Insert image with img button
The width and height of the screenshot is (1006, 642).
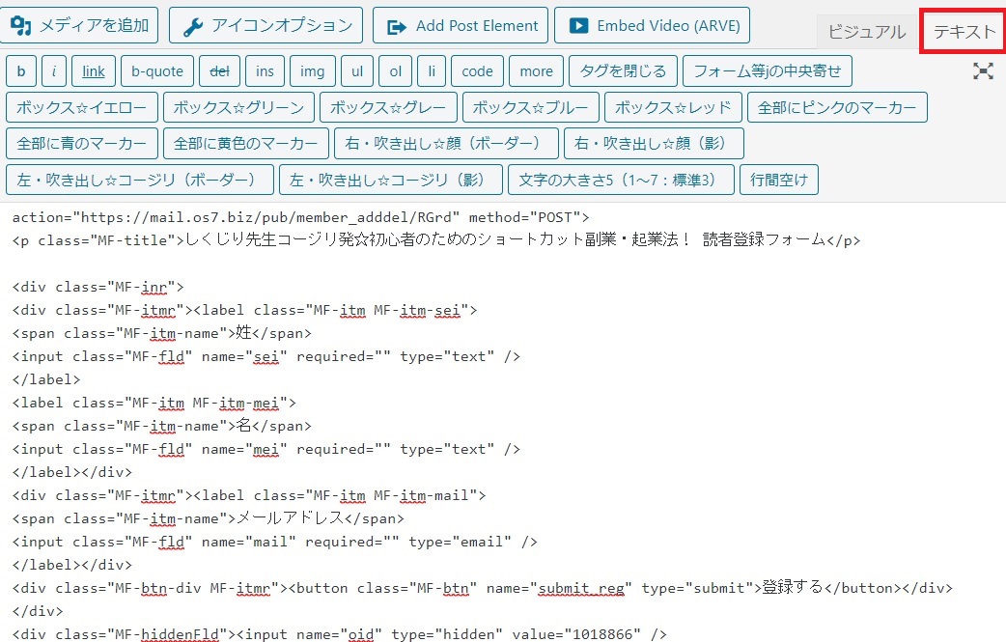[313, 71]
